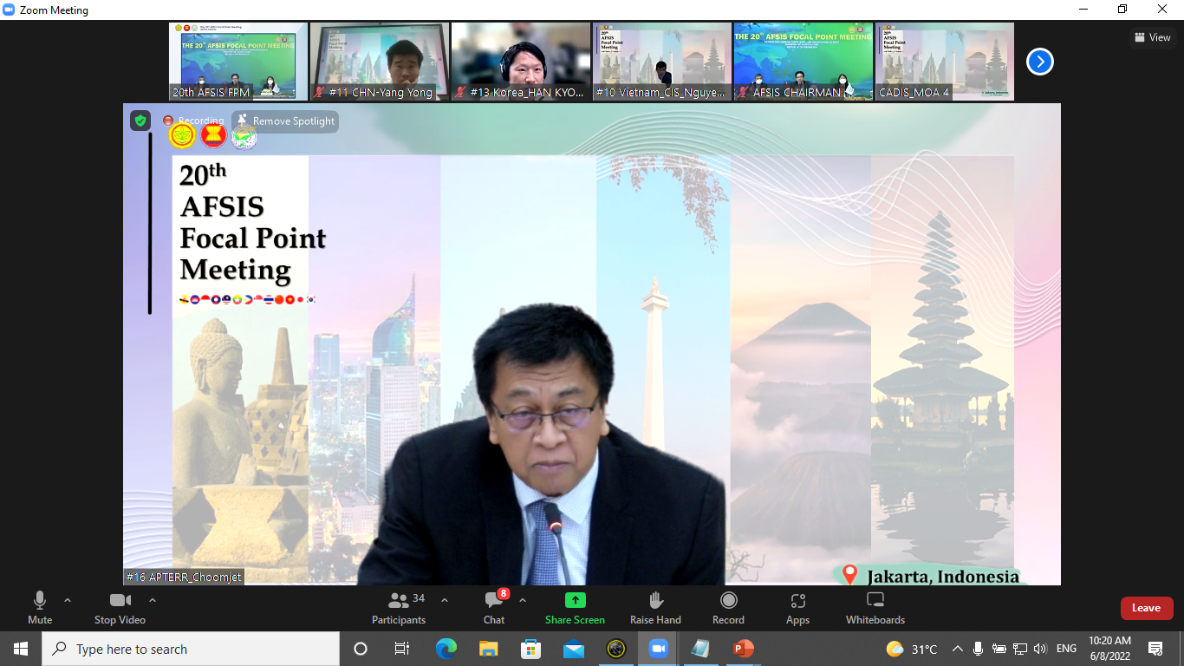Stop Video camera toggle
This screenshot has width=1184, height=666.
tap(120, 607)
